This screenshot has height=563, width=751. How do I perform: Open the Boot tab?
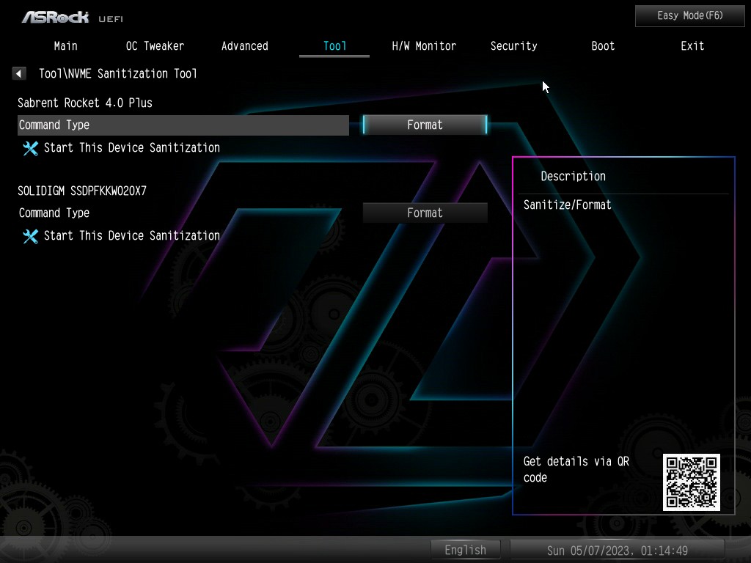point(603,46)
